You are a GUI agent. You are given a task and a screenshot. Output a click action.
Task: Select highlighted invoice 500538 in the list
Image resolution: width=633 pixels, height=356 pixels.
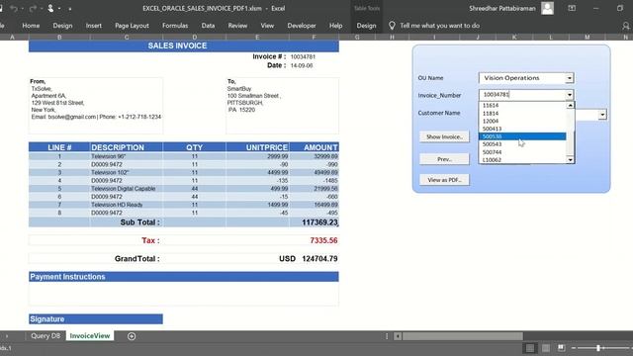(x=522, y=136)
